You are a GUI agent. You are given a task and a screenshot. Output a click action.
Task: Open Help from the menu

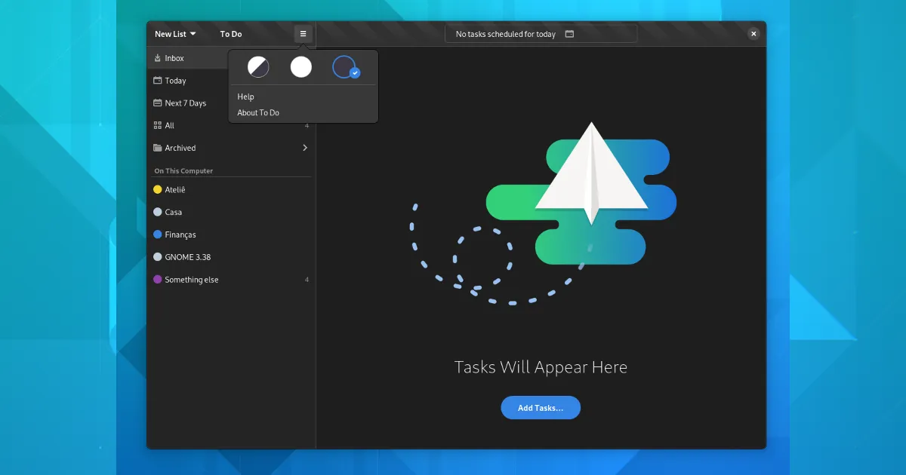(246, 97)
